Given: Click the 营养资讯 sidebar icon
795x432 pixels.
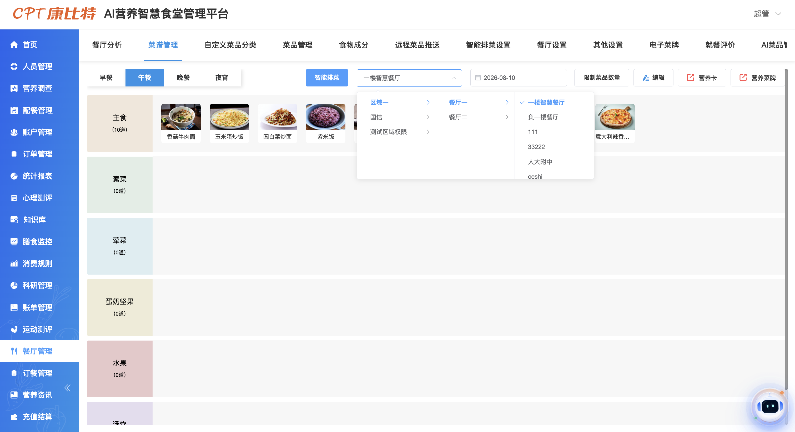Looking at the screenshot, I should coord(14,395).
